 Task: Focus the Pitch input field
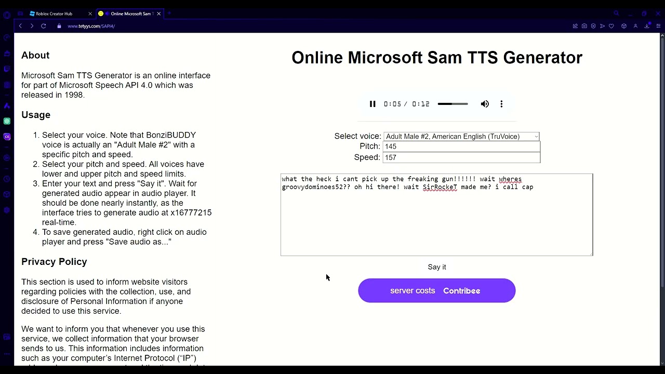click(x=461, y=146)
